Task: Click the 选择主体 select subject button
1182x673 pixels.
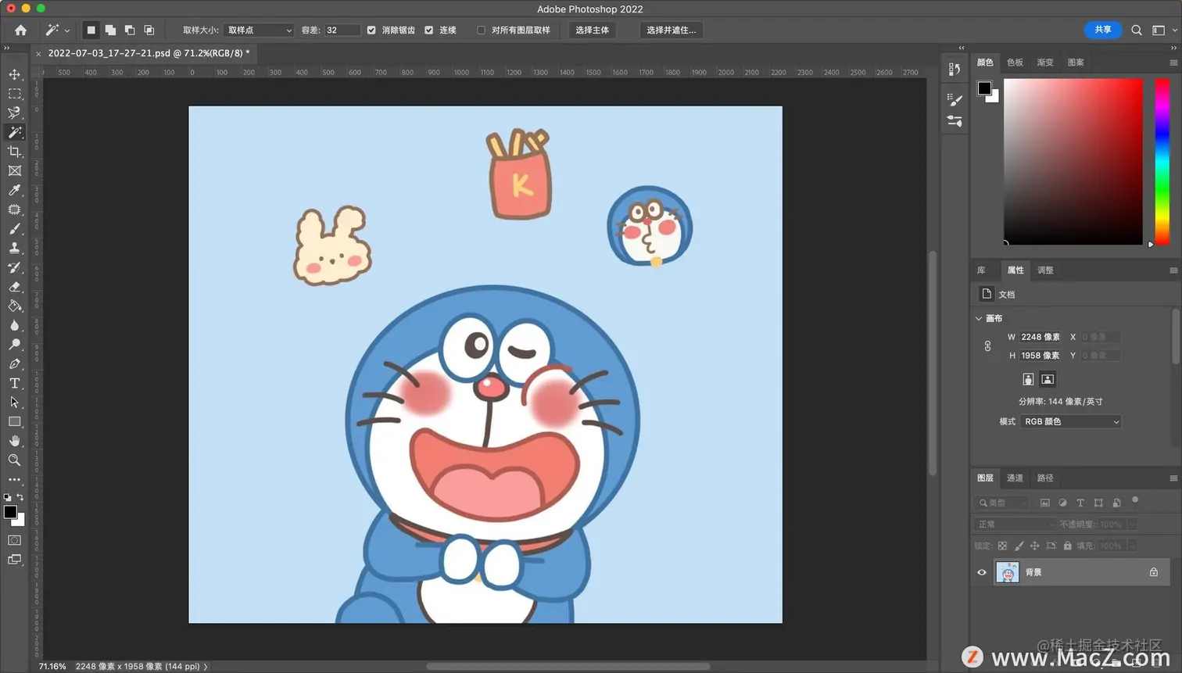Action: tap(592, 30)
